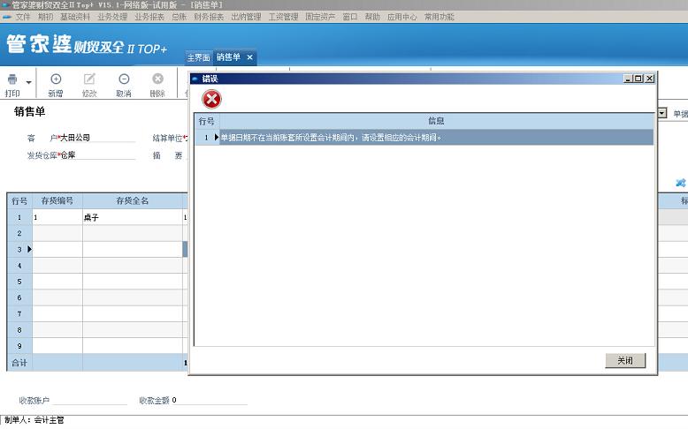Click the 修改 edit icon
This screenshot has height=429, width=688.
click(x=89, y=79)
